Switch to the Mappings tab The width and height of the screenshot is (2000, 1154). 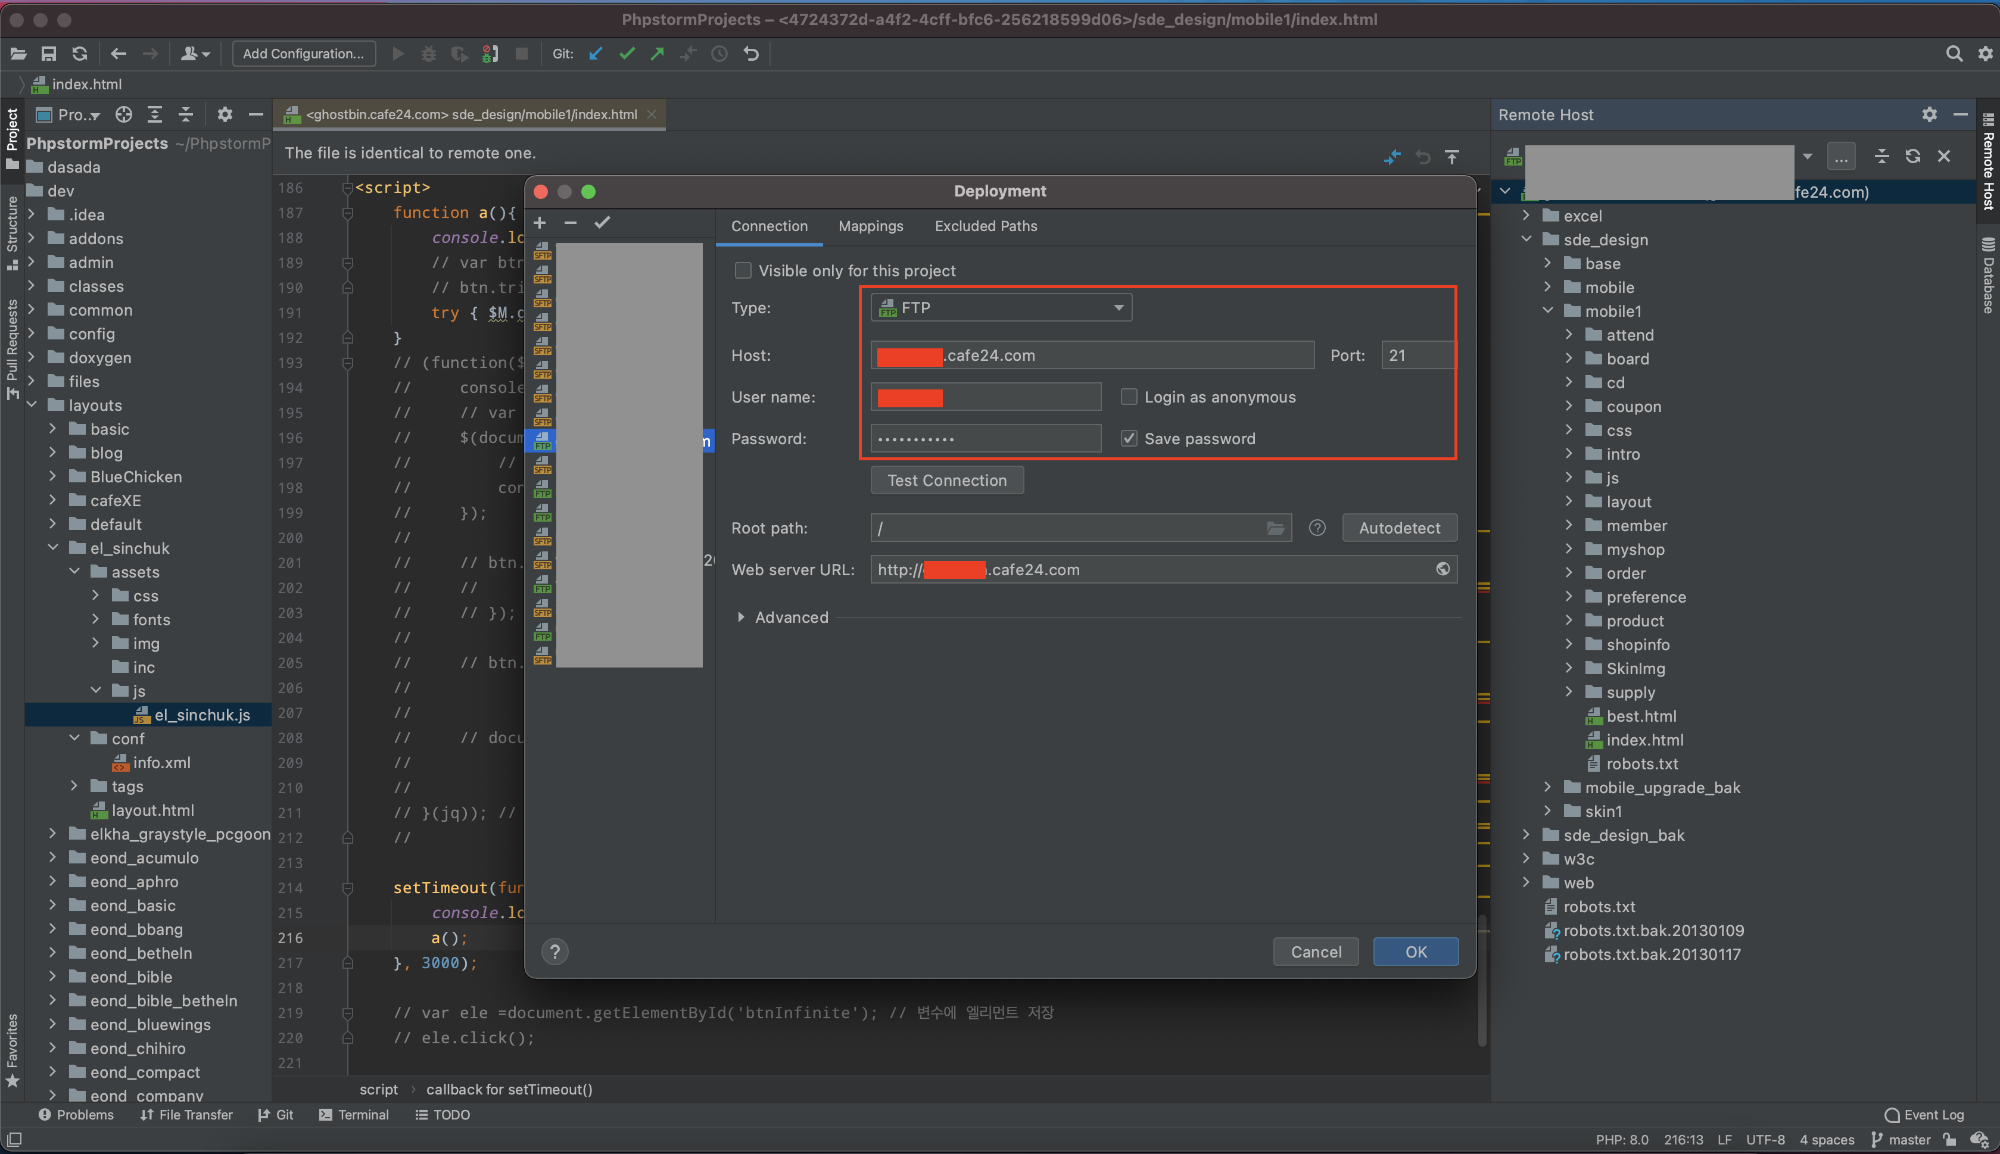click(x=870, y=227)
